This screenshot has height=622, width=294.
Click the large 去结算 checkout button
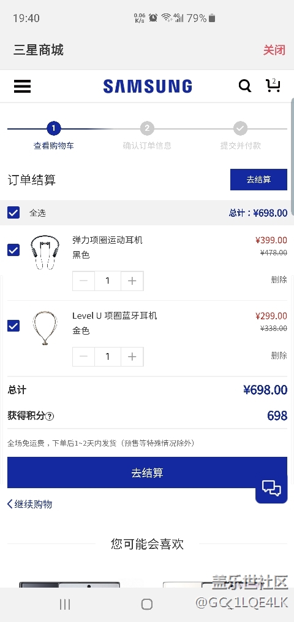(x=147, y=472)
